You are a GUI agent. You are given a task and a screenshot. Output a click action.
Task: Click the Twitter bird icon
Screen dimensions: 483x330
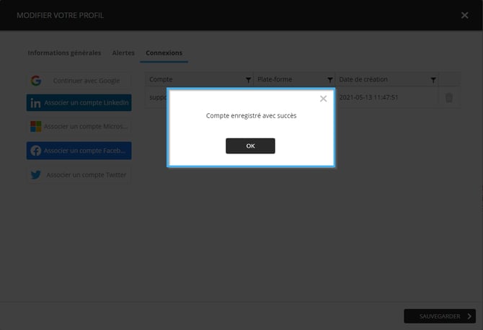[x=35, y=174]
